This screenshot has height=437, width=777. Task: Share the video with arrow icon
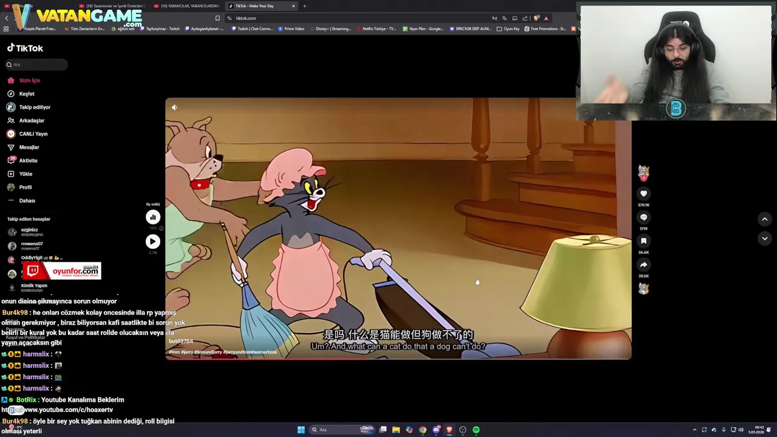click(643, 265)
